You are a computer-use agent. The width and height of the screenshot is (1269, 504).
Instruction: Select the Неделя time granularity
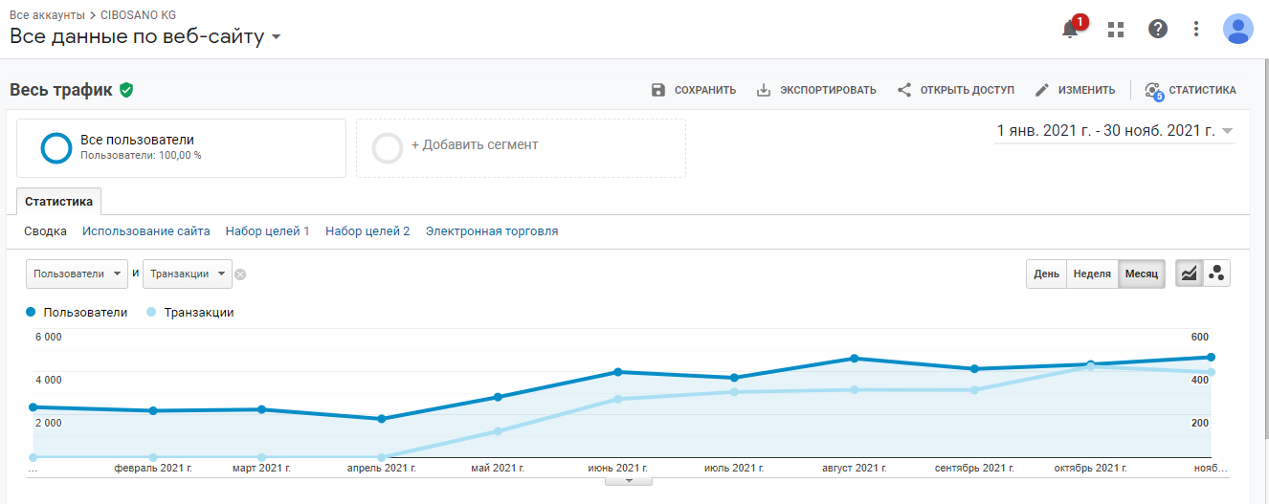point(1092,274)
